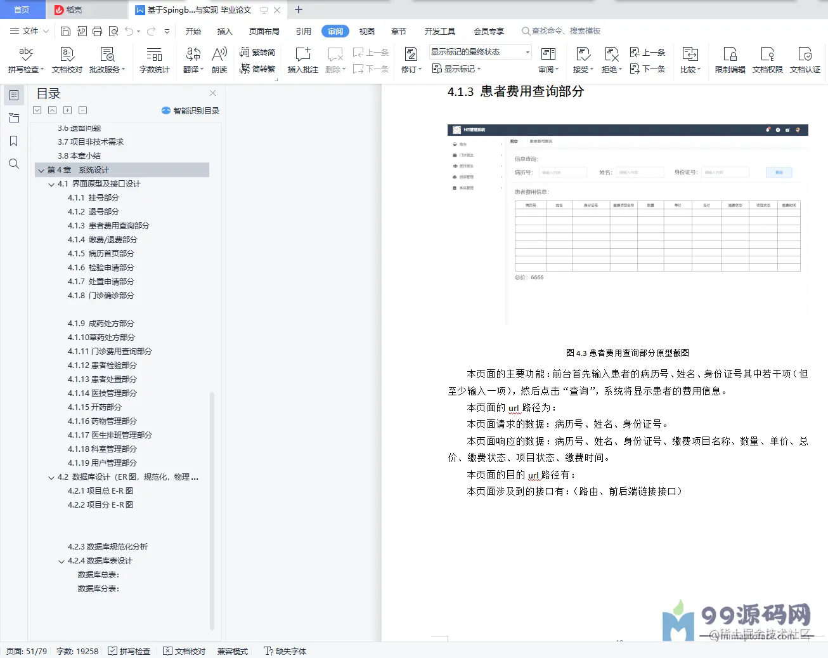Select 4.1.19 用户管理部分 in outline
This screenshot has height=658, width=828.
point(102,463)
